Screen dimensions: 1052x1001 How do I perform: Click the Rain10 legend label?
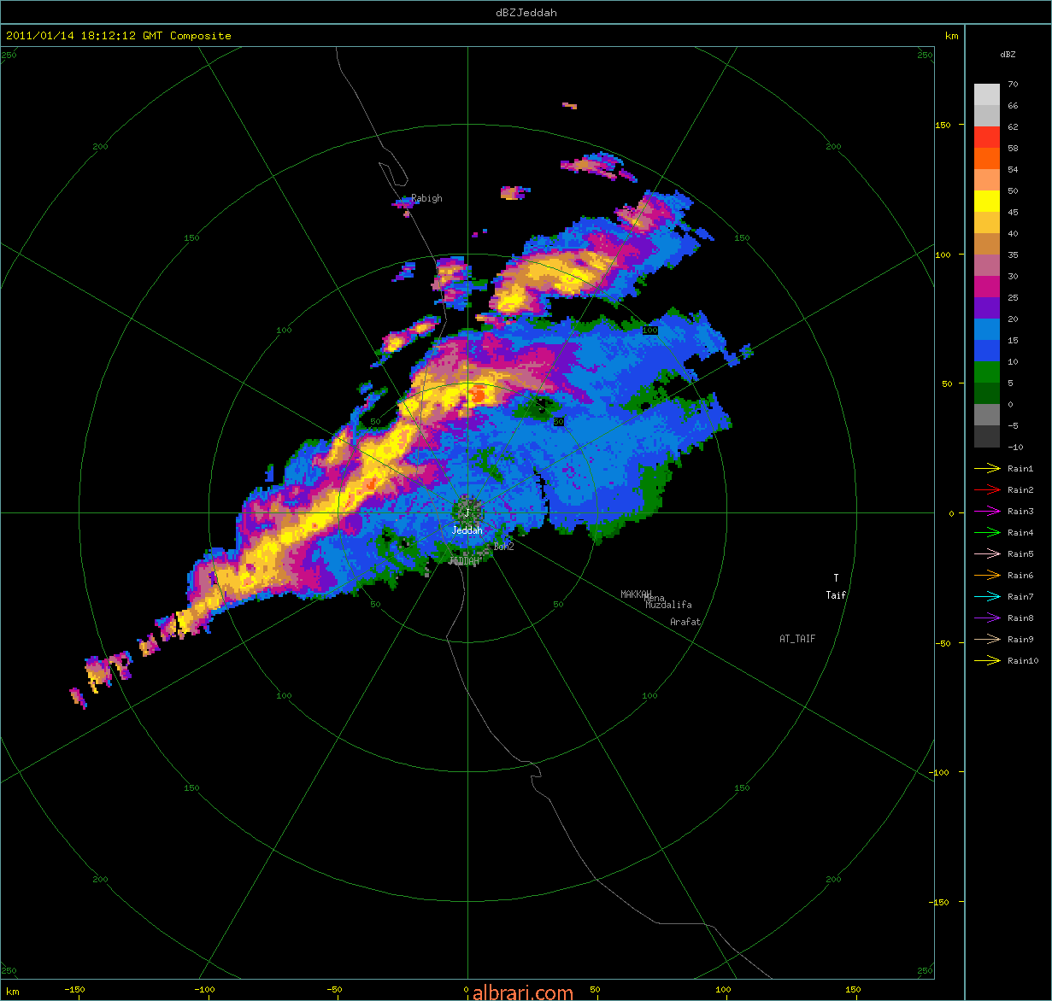[x=1023, y=660]
